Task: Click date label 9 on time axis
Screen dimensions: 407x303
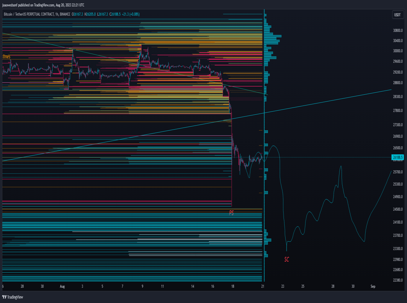Action: [142, 287]
